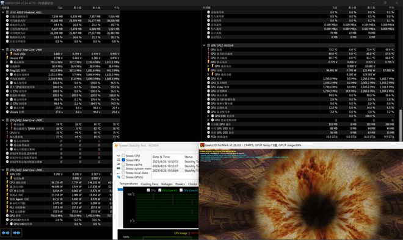Click the FurMark icon in its title bar
This screenshot has height=240, width=403.
[202, 145]
